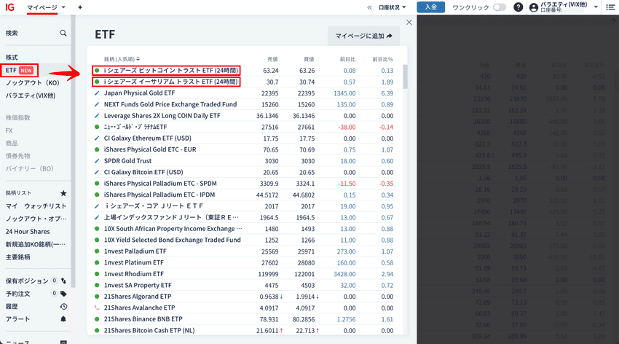Open CI Galaxy Ethereum ETF (USD)

(147, 138)
